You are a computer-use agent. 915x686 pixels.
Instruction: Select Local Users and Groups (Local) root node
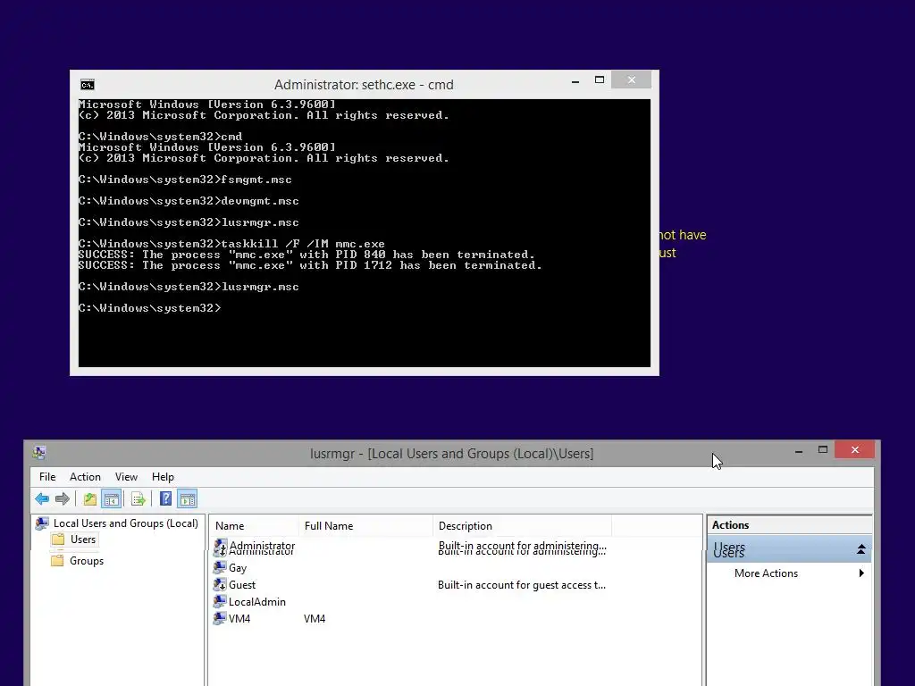click(x=125, y=523)
